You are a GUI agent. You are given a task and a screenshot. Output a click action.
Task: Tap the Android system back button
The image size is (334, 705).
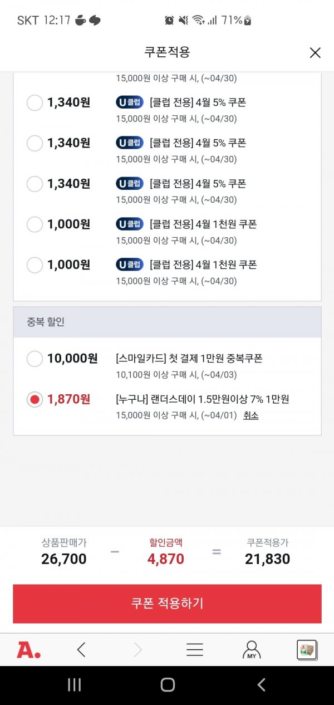tap(261, 685)
